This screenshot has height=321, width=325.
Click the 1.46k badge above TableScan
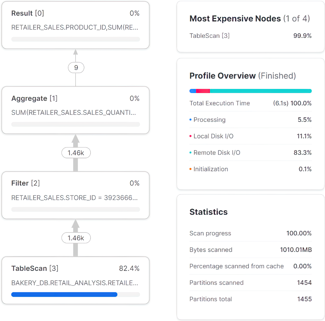(x=76, y=238)
